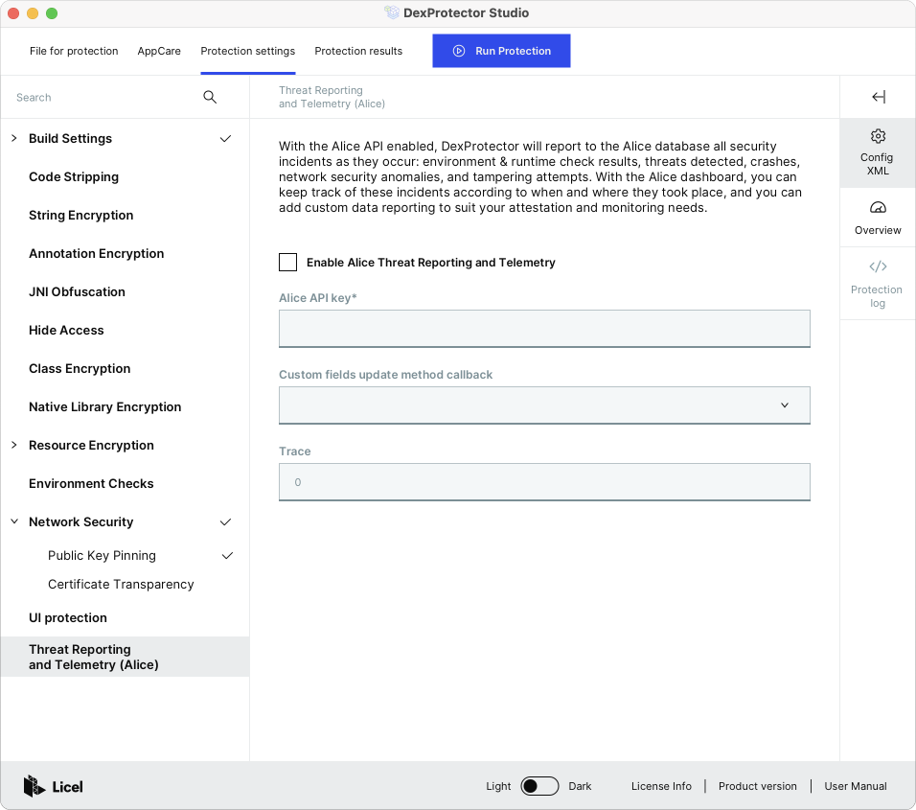Screen dimensions: 916x810
Task: Click the Trace input field
Action: (x=544, y=482)
